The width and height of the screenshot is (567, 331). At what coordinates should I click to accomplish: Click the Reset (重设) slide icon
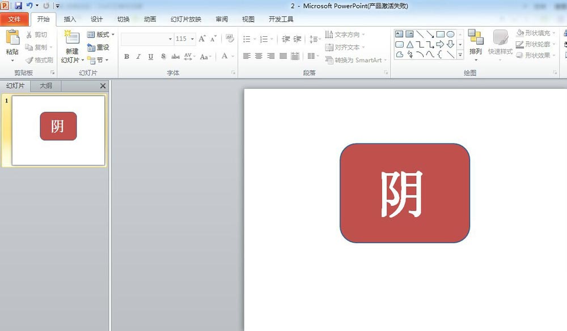[100, 46]
